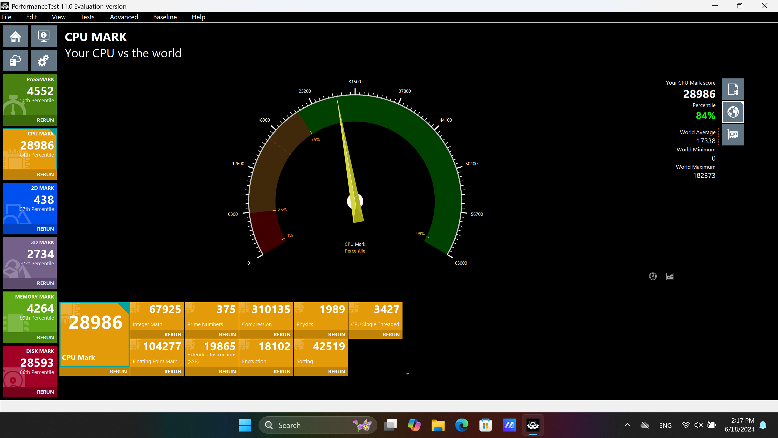
Task: Rerun the 3D Mark test
Action: click(45, 283)
